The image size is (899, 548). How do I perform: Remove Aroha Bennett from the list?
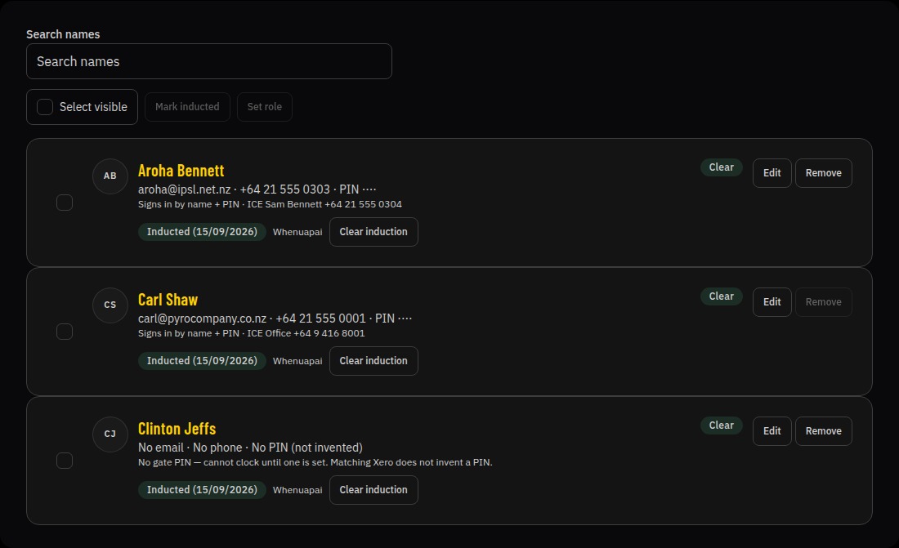click(x=823, y=173)
